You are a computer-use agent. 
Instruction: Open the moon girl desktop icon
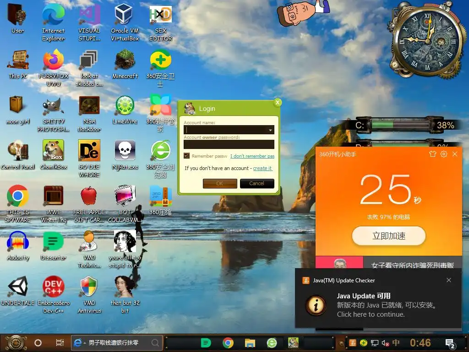click(18, 110)
